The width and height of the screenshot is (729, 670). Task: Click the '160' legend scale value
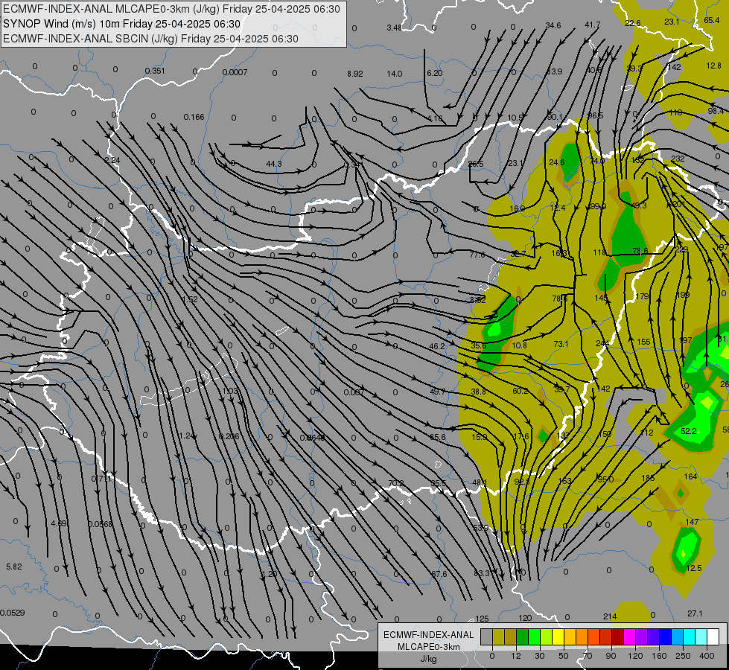click(x=659, y=656)
